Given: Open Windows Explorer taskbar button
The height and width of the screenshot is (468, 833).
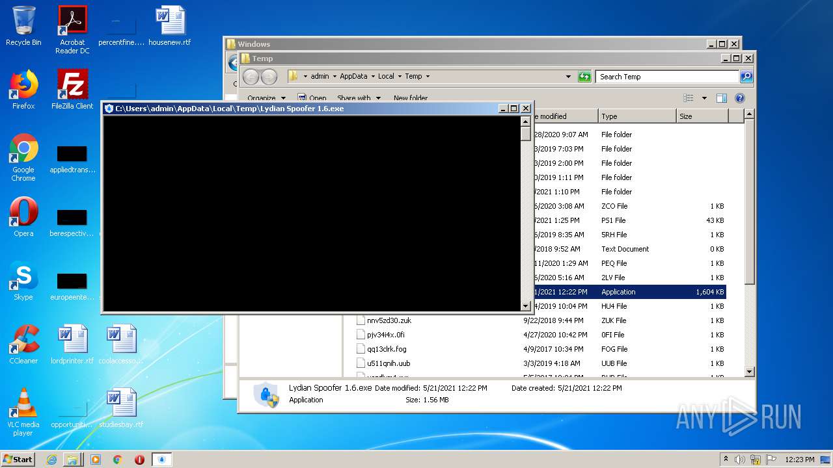Looking at the screenshot, I should [x=72, y=460].
